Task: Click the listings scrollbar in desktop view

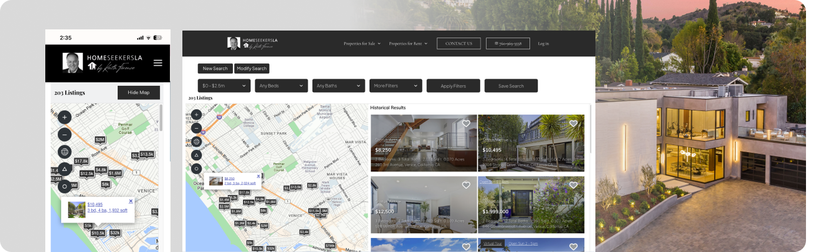Action: pyautogui.click(x=590, y=129)
